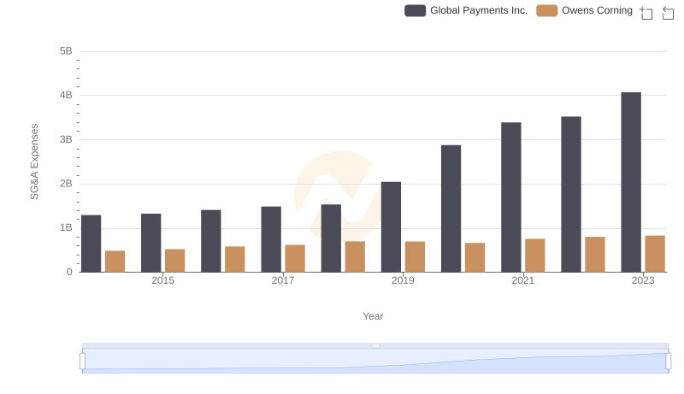Click the SG&A Expenses axis title
684x394 pixels.
tap(34, 162)
